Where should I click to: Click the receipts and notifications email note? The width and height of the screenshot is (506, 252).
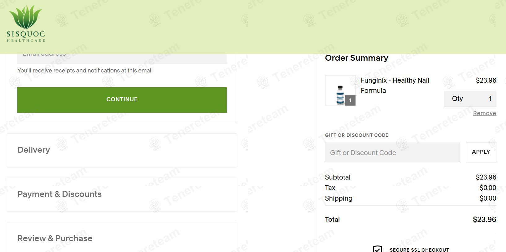85,71
